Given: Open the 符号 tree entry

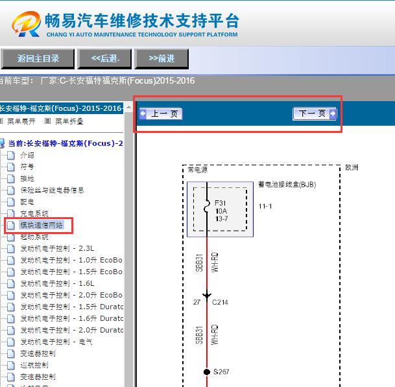Looking at the screenshot, I should pyautogui.click(x=27, y=167).
